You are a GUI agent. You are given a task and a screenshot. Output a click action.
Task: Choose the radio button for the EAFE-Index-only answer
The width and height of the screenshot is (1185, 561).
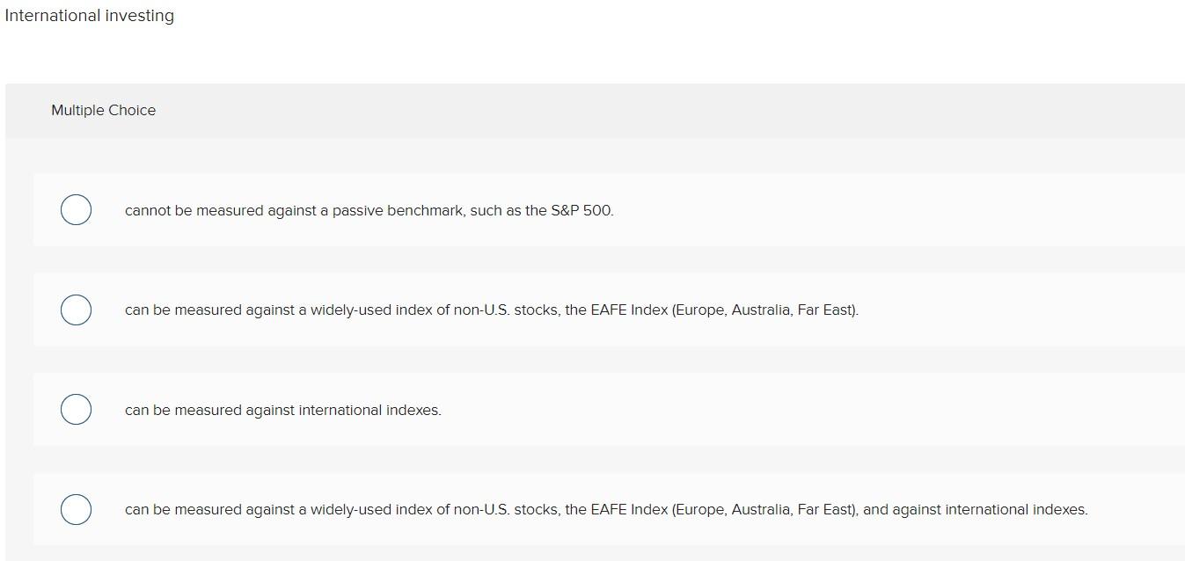76,310
